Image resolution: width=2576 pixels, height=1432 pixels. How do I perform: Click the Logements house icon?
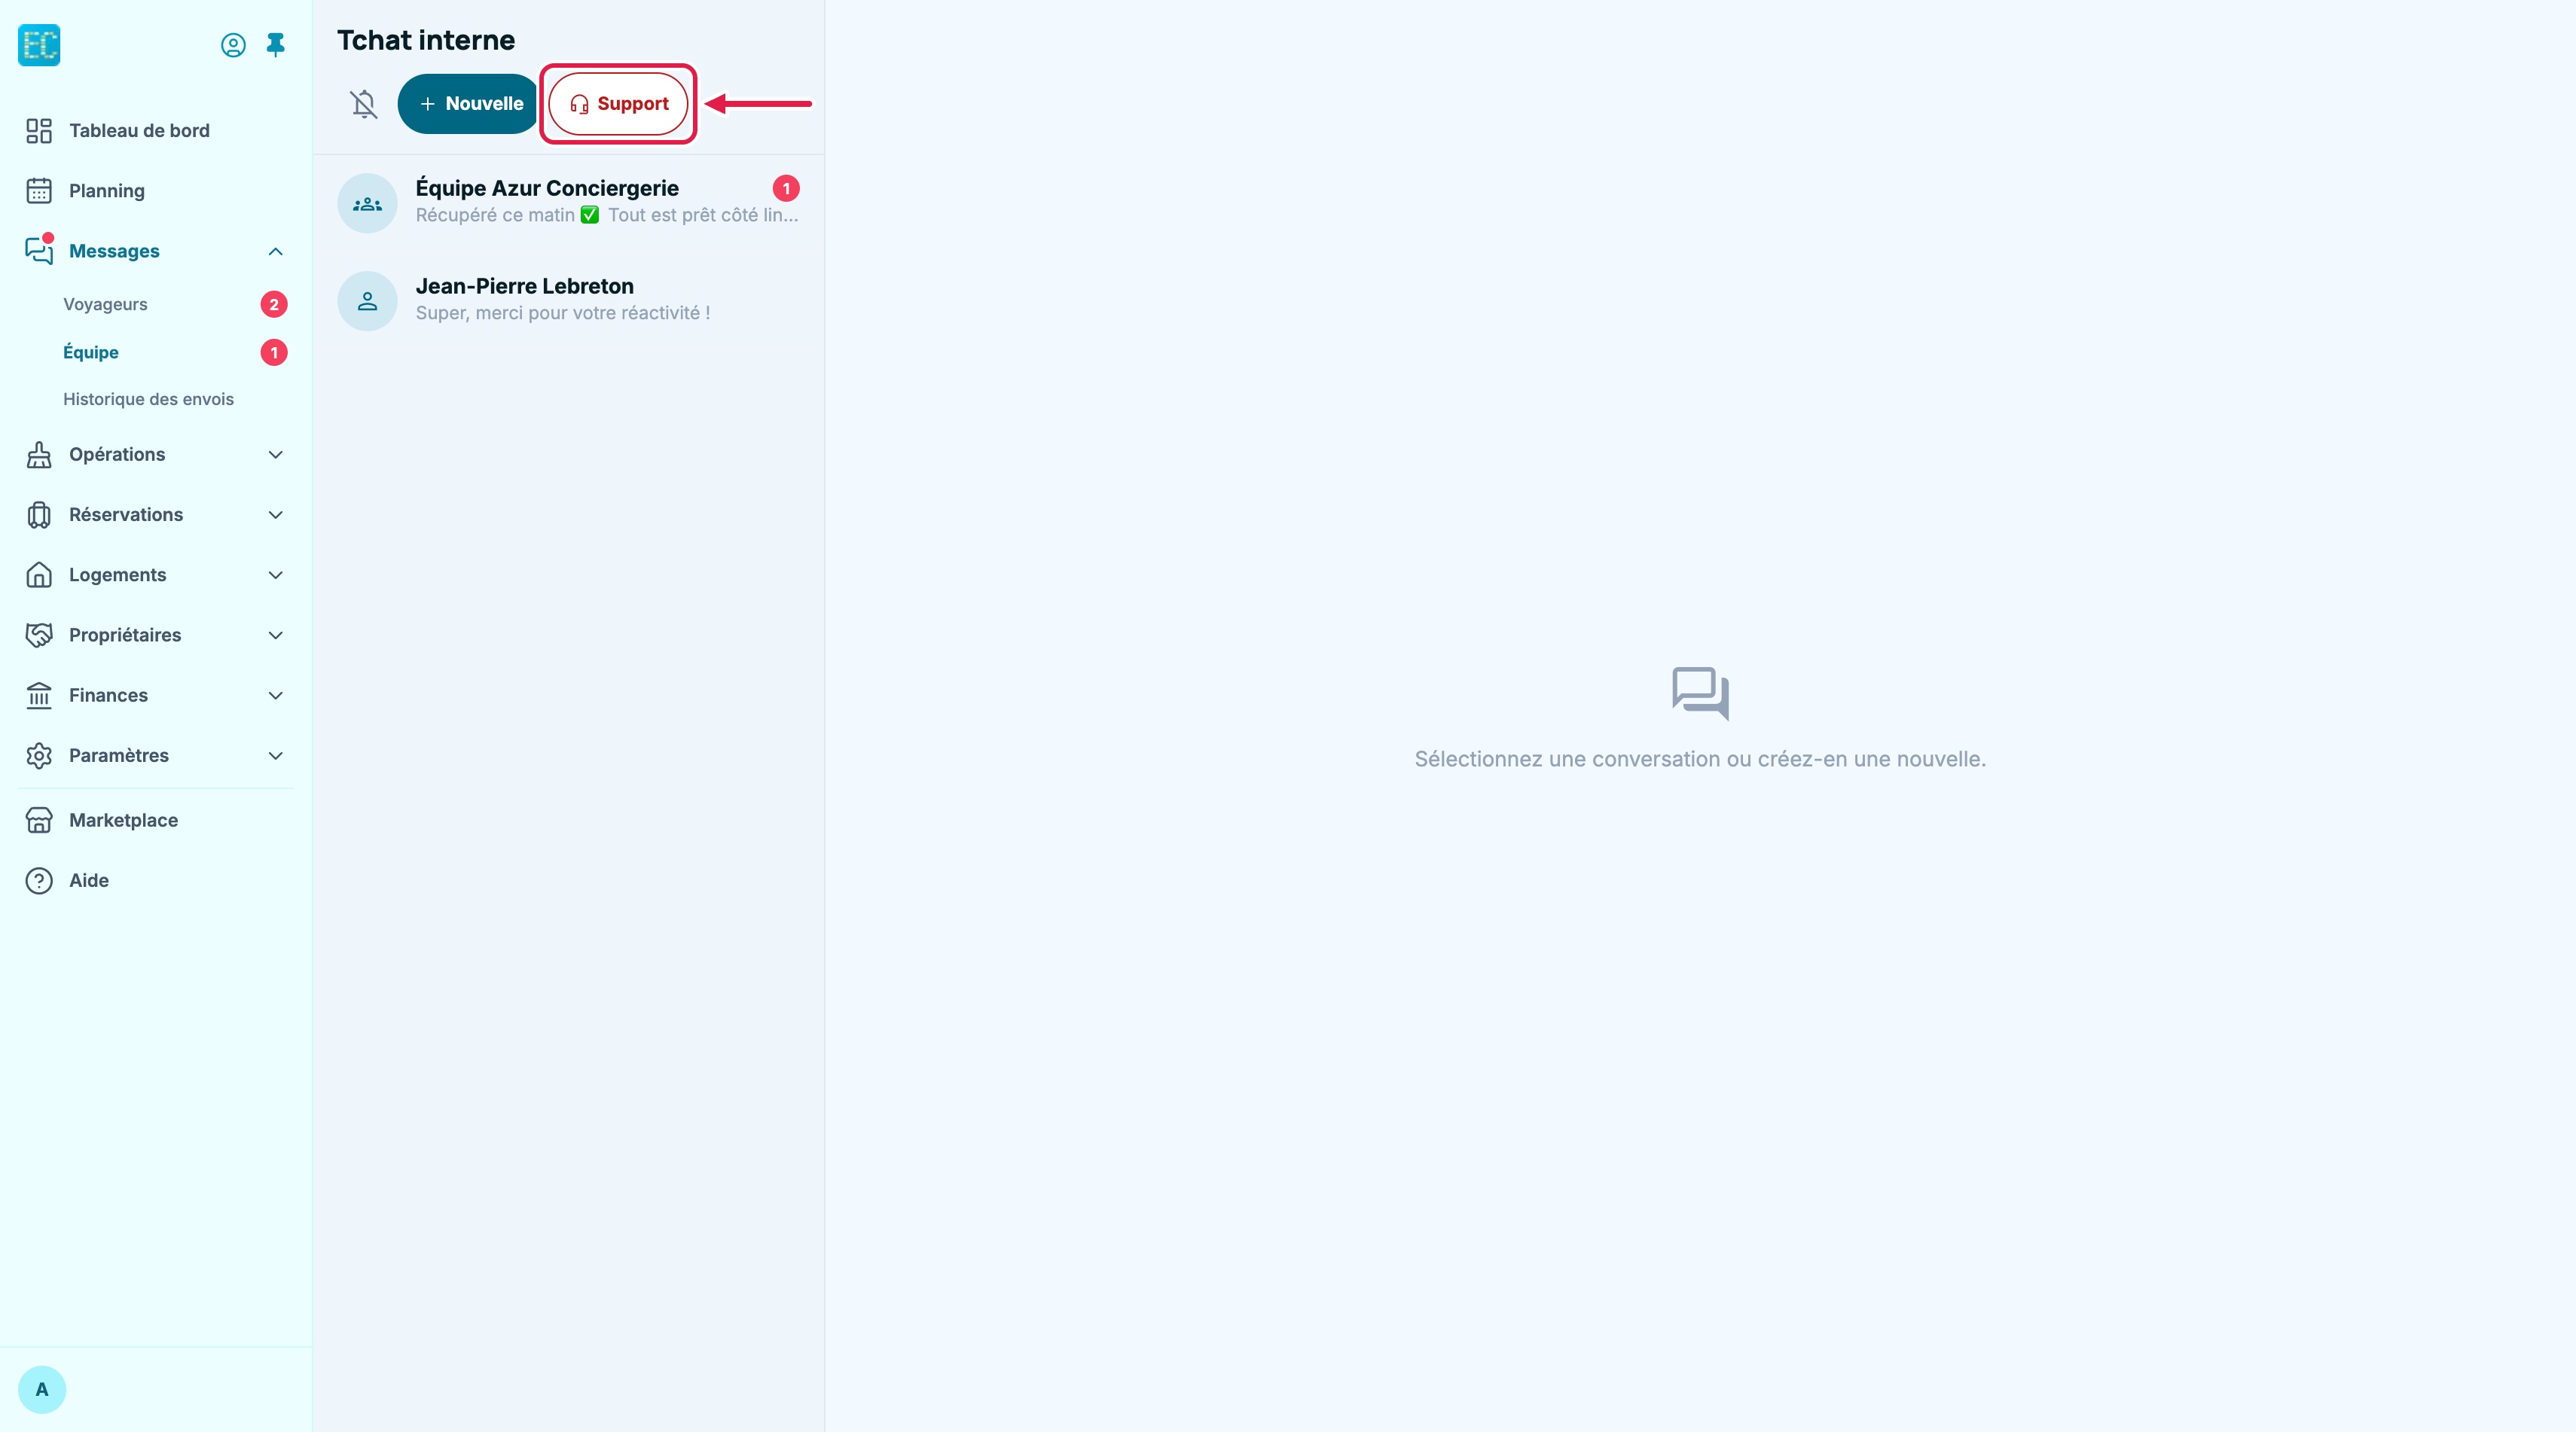point(39,574)
